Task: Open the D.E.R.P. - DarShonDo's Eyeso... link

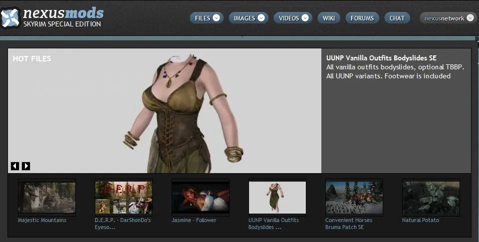Action: (123, 224)
